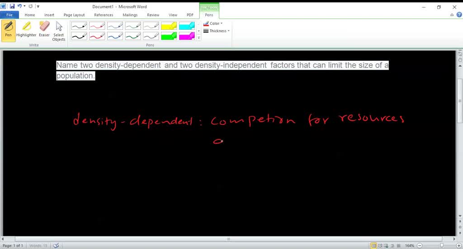Viewport: 463px width, 249px height.
Task: Switch to Print Layout view
Action: 373,245
